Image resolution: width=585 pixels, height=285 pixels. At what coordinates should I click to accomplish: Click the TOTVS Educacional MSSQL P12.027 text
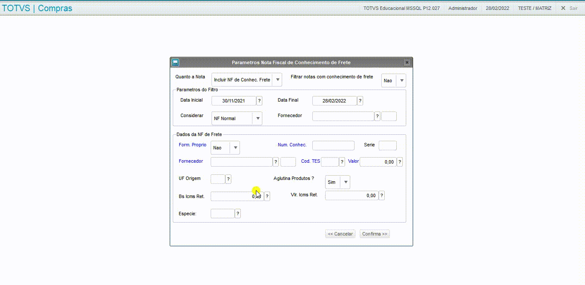(x=401, y=8)
